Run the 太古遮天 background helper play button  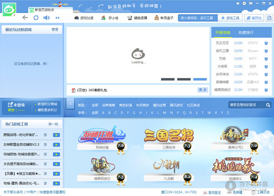57,164
